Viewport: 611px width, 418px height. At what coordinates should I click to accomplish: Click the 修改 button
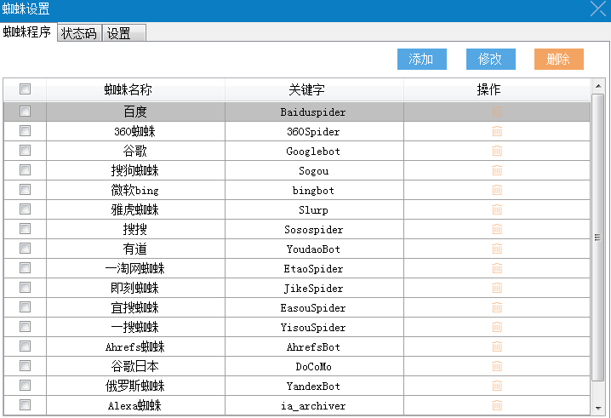(x=491, y=60)
